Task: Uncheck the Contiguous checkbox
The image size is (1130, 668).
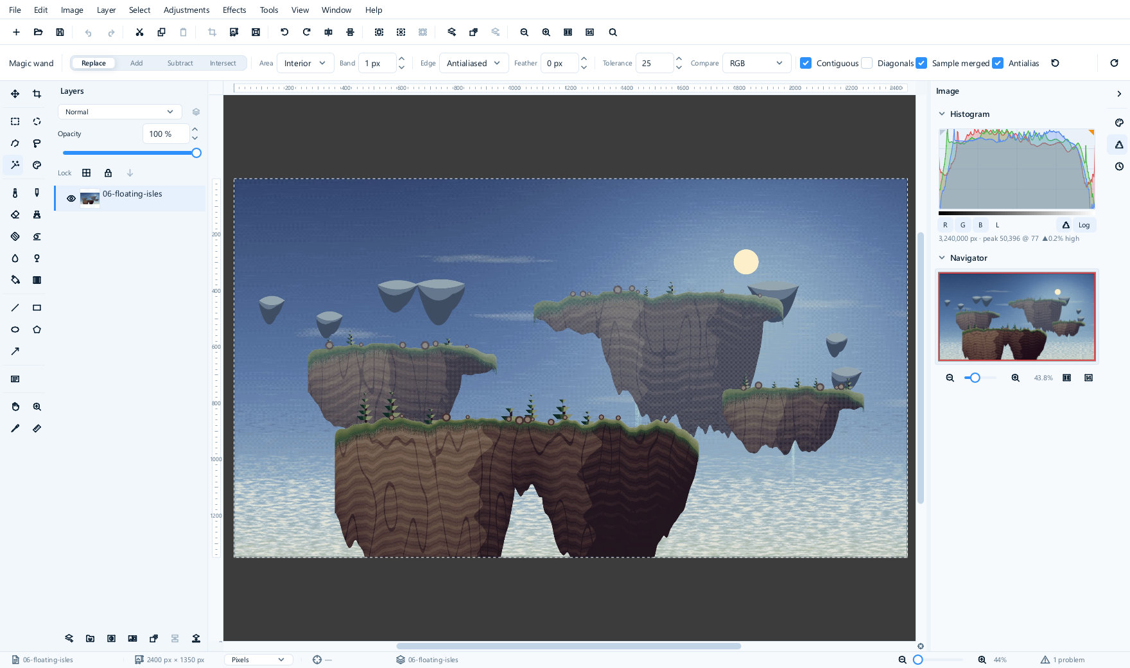Action: [806, 63]
